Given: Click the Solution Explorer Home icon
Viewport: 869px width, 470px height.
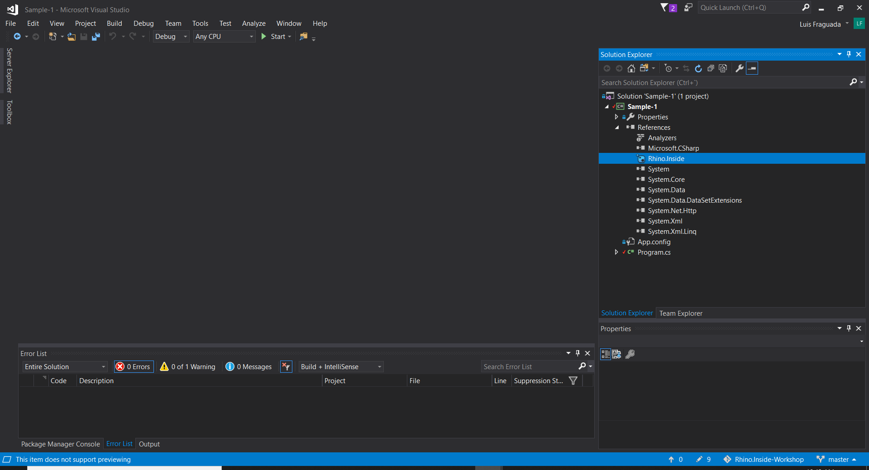Looking at the screenshot, I should pos(631,68).
